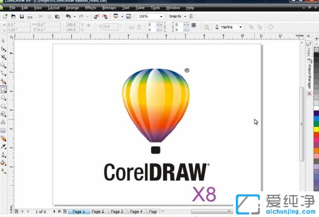This screenshot has height=217, width=319.
Task: Select the Text tool
Action: pyautogui.click(x=3, y=122)
